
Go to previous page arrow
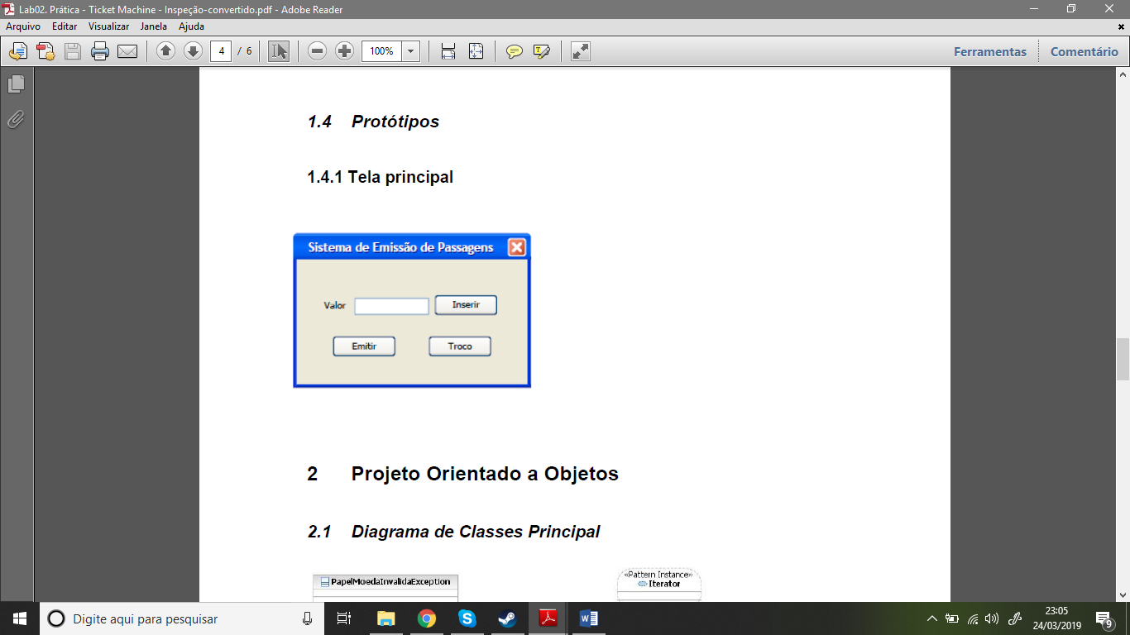point(165,51)
